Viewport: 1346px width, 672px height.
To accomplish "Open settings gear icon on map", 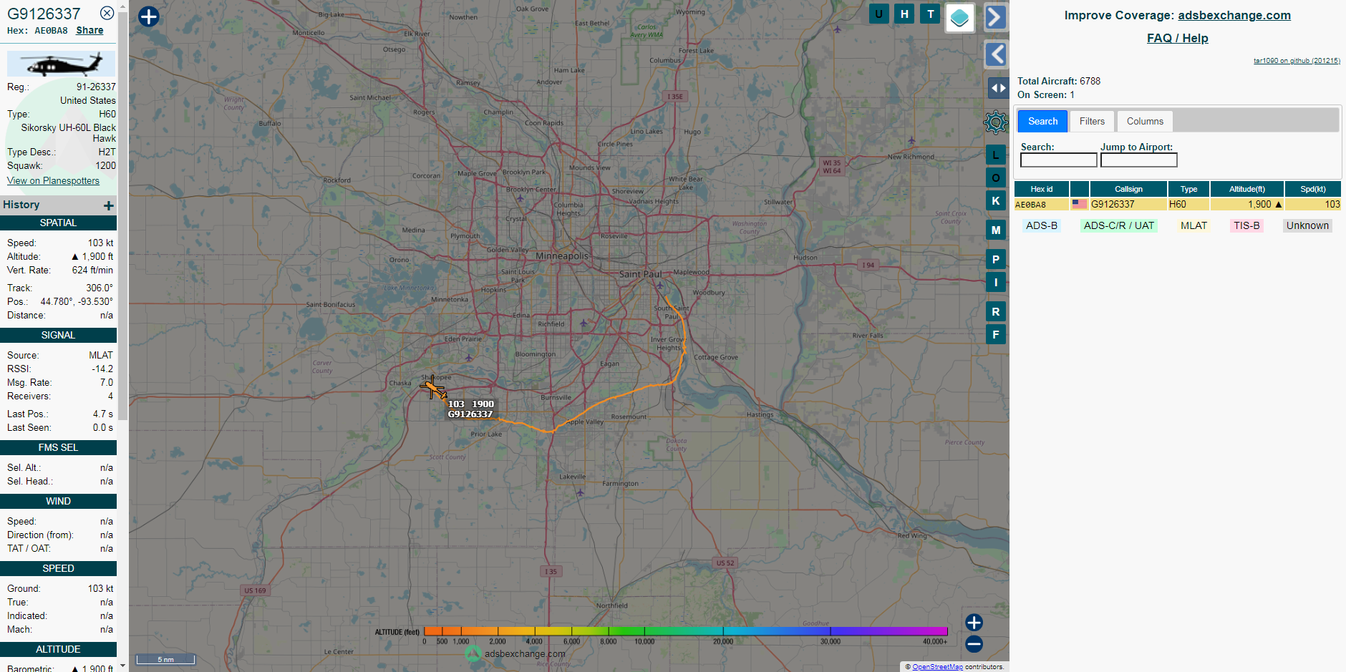I will (995, 122).
